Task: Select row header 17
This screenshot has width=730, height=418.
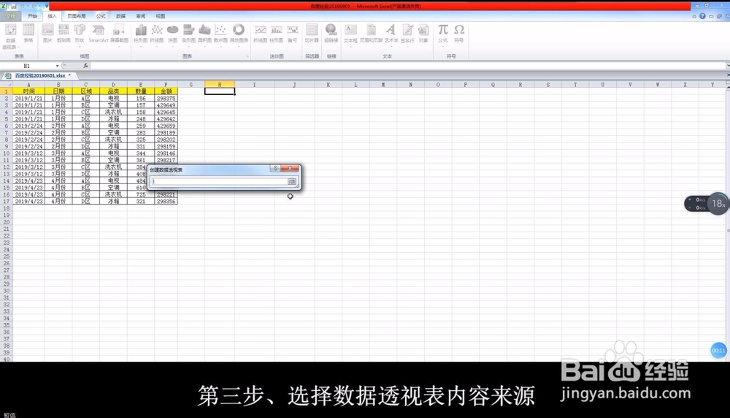Action: [6, 201]
